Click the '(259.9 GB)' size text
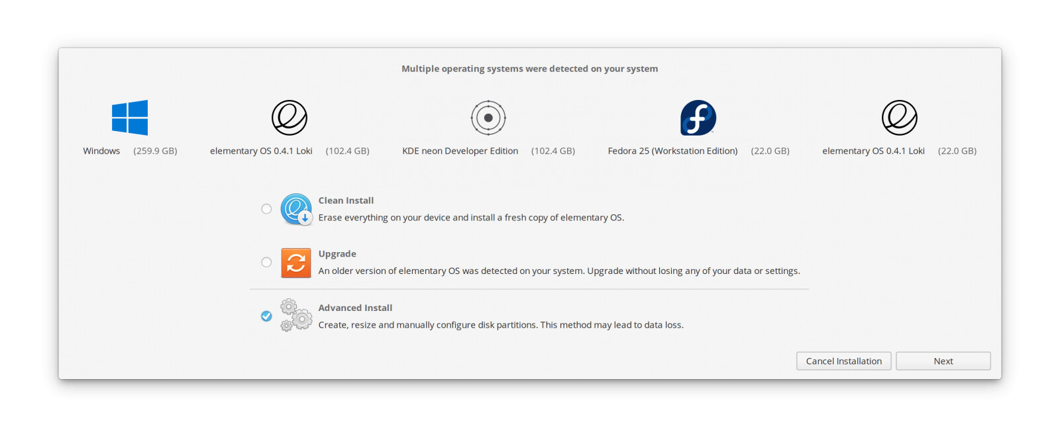 (x=156, y=151)
